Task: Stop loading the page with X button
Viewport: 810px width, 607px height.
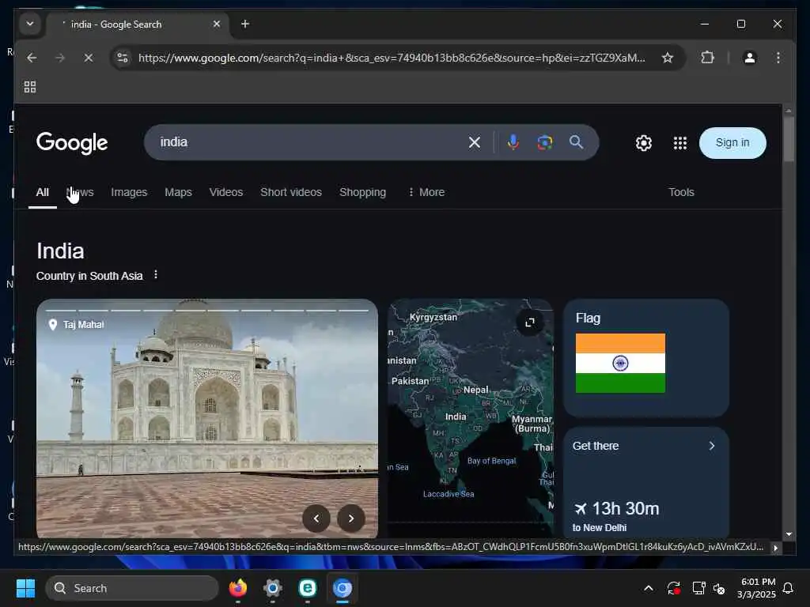Action: (x=89, y=58)
